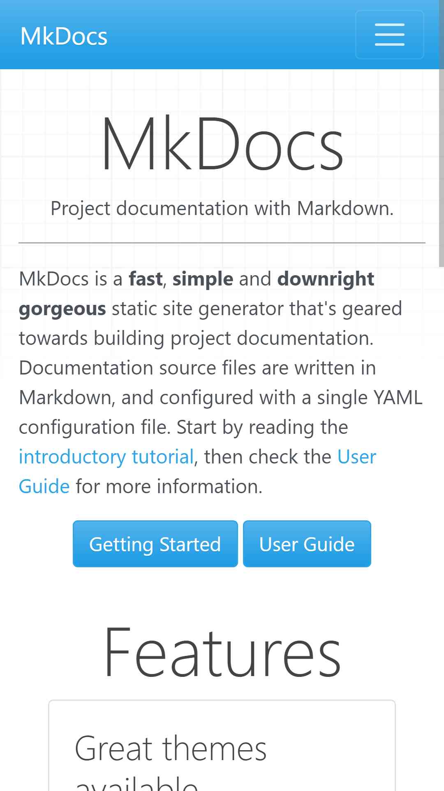Click the blue User Guide button

[x=307, y=544]
